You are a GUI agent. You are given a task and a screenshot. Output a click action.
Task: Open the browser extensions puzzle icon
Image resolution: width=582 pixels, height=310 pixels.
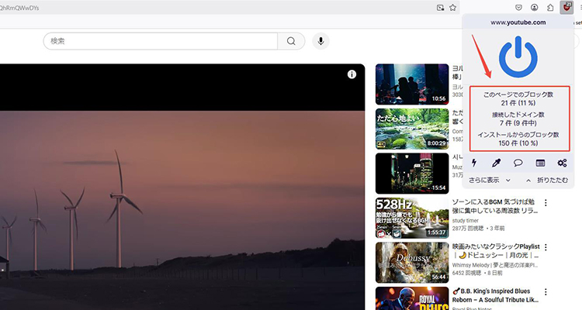click(550, 8)
